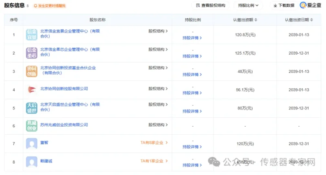Click the 天启盛世 logo icon
Viewport: 326px width, 175px height.
click(32, 108)
